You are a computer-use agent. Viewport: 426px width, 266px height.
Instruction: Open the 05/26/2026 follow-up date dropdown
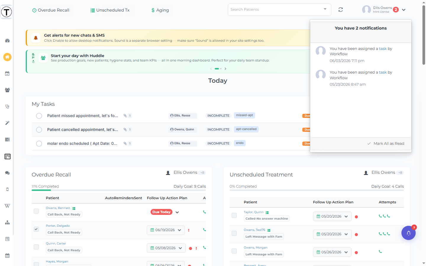[x=332, y=252]
